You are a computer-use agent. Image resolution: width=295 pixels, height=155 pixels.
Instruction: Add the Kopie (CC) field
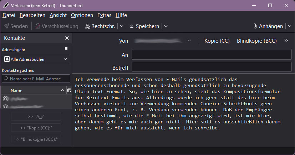point(217,41)
